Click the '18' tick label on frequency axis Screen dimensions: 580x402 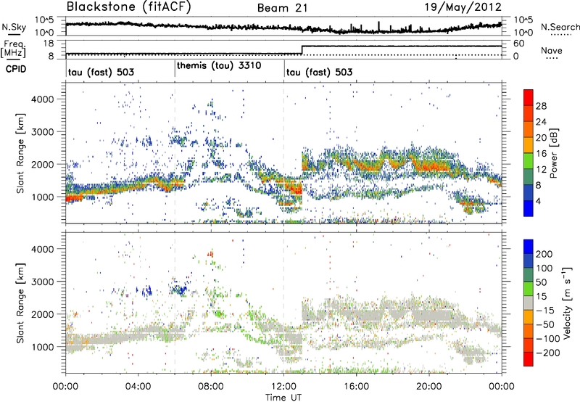pyautogui.click(x=48, y=44)
